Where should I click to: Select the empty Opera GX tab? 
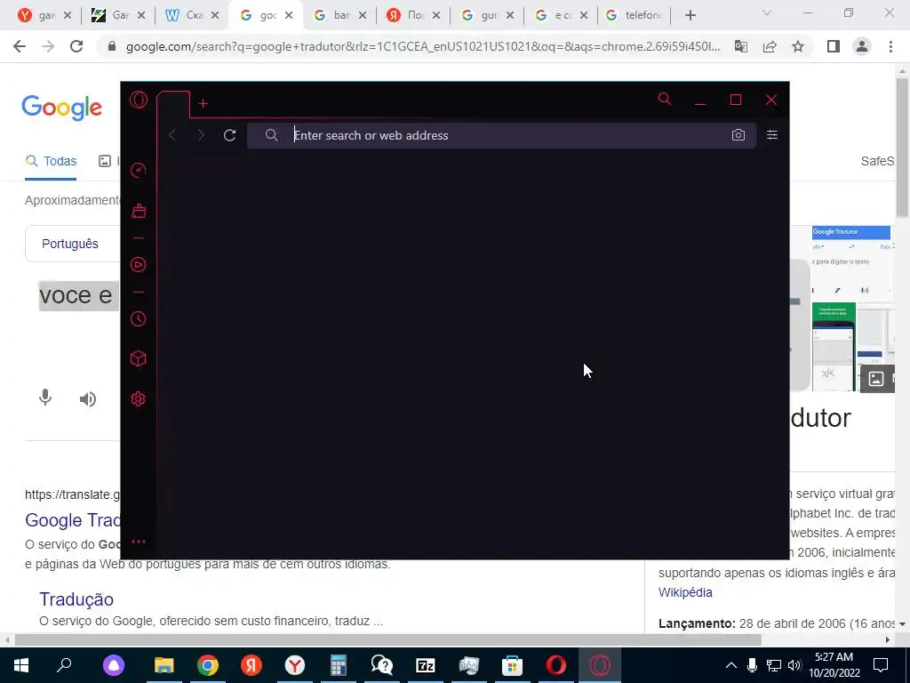pyautogui.click(x=173, y=105)
